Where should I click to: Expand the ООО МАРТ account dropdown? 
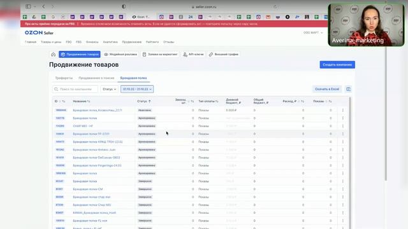coord(313,32)
